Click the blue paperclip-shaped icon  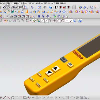(x=43, y=16)
